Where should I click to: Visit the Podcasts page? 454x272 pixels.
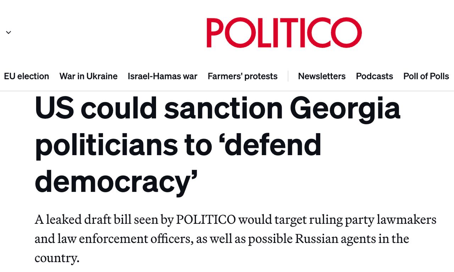375,76
